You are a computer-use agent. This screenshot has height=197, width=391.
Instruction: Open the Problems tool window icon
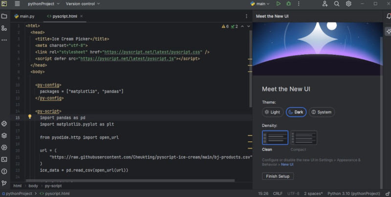coord(4,171)
